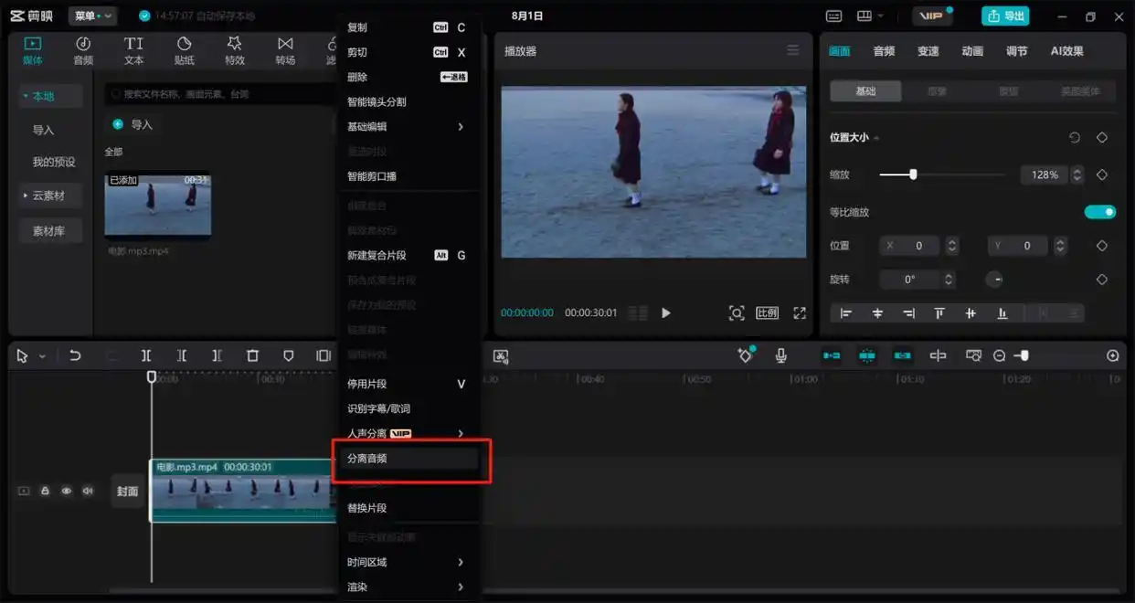Screen dimensions: 1135x603
Task: Open the Stickers (贴纸) panel icon
Action: click(x=184, y=50)
